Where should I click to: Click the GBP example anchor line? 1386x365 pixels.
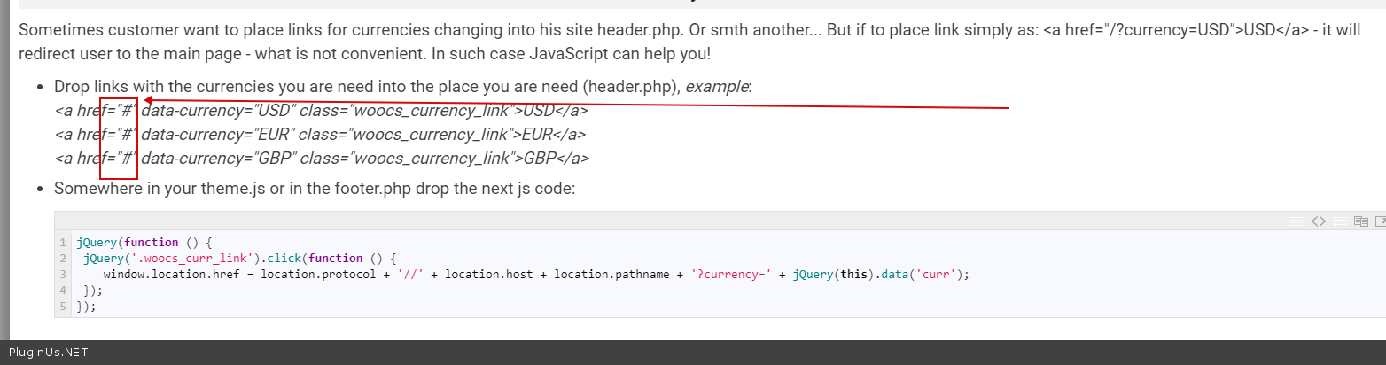point(322,159)
